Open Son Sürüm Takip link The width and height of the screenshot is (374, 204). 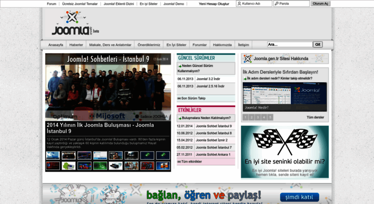193,98
